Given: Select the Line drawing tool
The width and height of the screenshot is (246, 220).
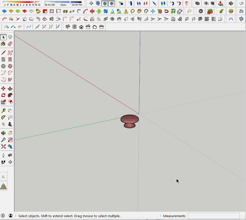Looking at the screenshot, I should tap(3, 52).
